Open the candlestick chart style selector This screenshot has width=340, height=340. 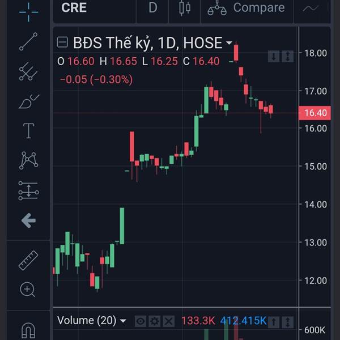click(185, 8)
